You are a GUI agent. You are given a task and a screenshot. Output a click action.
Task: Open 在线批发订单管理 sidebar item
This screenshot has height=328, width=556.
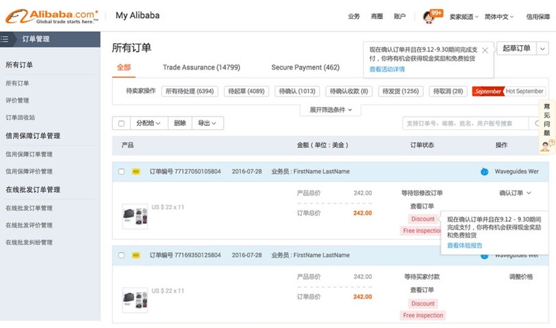[29, 208]
